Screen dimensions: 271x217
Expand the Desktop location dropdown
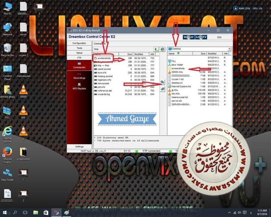229,49
